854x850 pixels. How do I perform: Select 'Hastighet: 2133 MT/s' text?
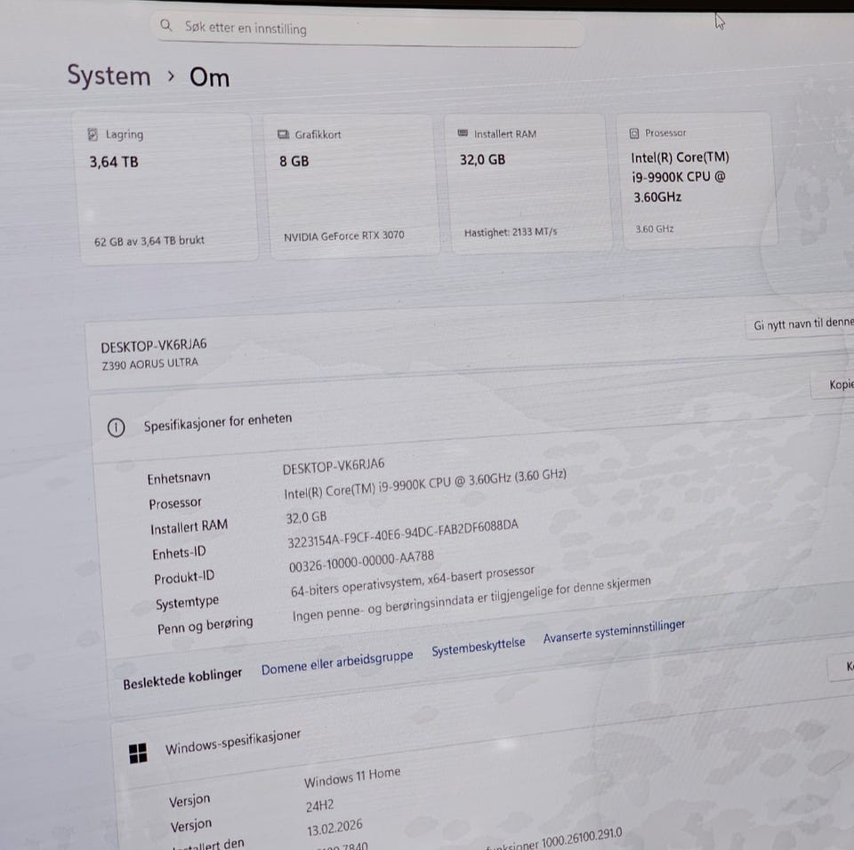click(x=511, y=232)
